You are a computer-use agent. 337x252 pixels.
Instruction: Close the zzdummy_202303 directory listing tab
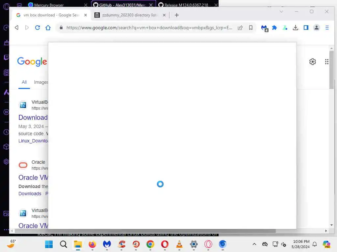point(164,15)
